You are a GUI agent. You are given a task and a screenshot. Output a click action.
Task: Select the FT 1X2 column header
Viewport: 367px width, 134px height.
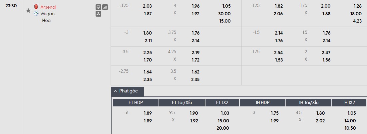(x=222, y=102)
